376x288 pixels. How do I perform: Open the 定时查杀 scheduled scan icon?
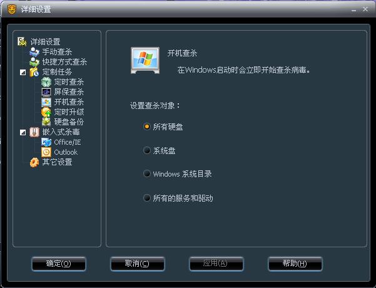46,82
